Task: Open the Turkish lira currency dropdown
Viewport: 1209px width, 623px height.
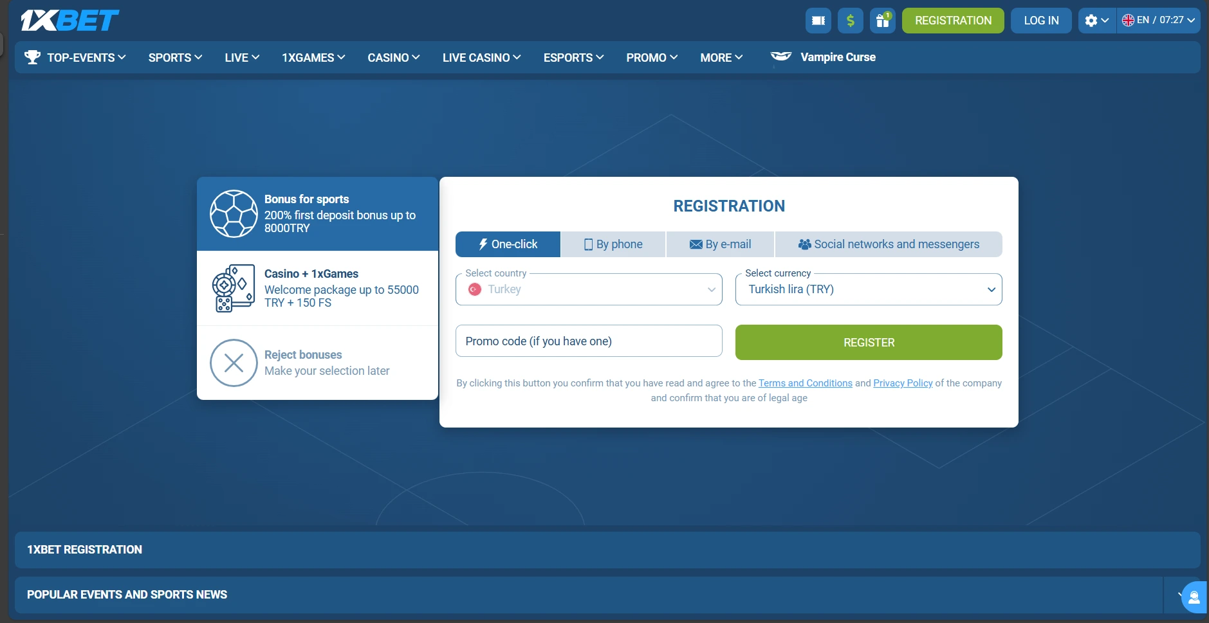Action: 868,289
